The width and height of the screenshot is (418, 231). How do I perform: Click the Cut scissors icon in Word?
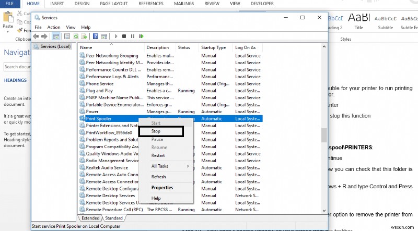20,14
